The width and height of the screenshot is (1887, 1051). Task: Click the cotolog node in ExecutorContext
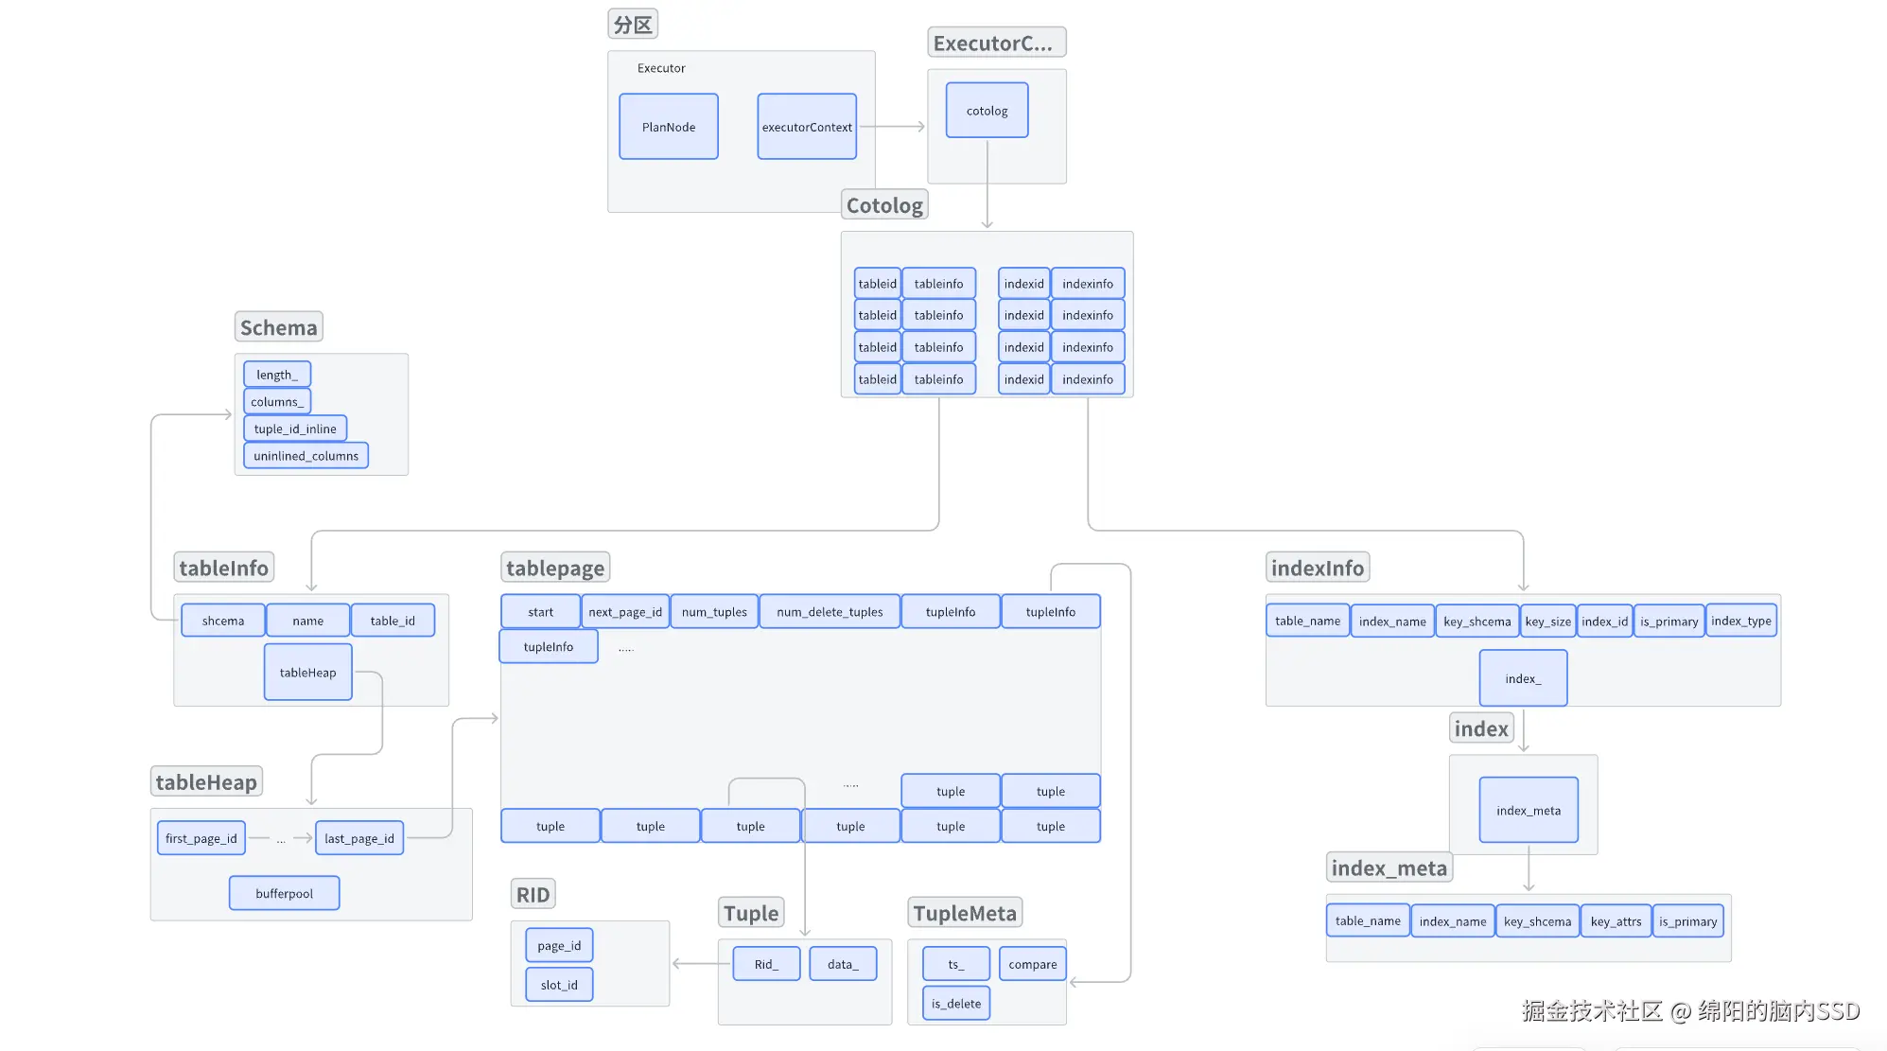(x=987, y=111)
